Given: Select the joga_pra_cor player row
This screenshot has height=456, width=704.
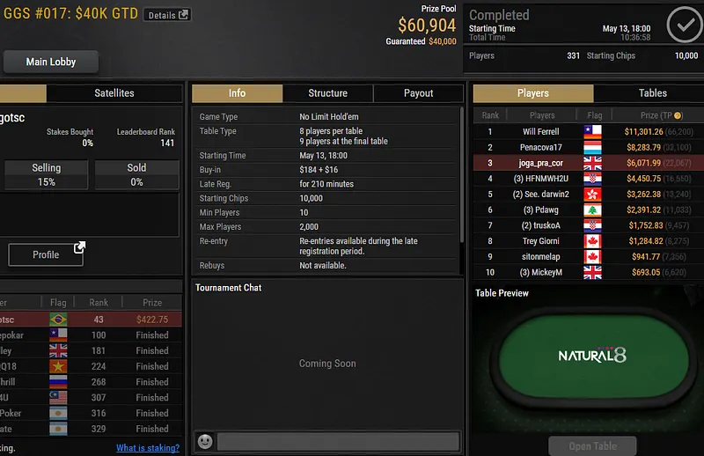Looking at the screenshot, I should pyautogui.click(x=589, y=163).
